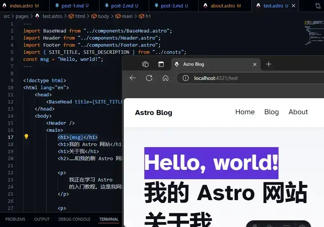This screenshot has width=324, height=227.
Task: Open the post-3.md editor tab
Action: 174,6
